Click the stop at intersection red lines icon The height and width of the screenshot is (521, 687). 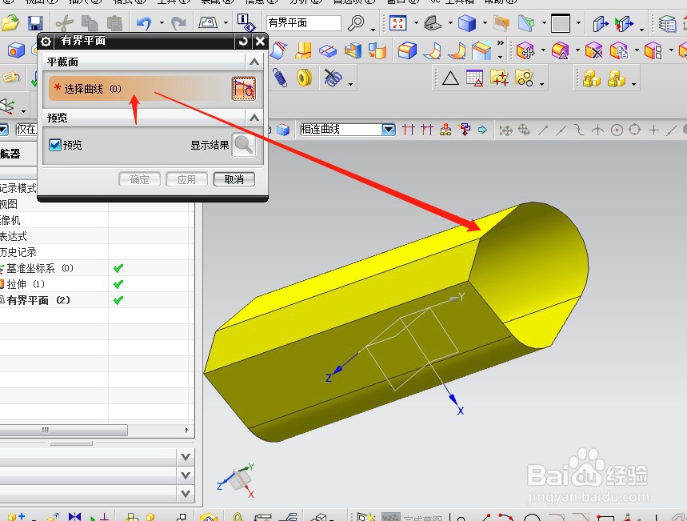pyautogui.click(x=409, y=130)
